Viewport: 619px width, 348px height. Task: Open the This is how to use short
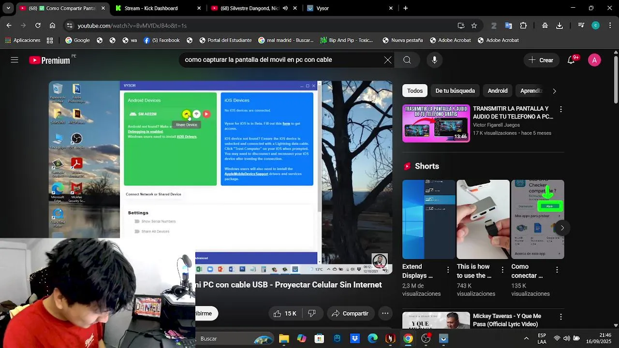483,219
